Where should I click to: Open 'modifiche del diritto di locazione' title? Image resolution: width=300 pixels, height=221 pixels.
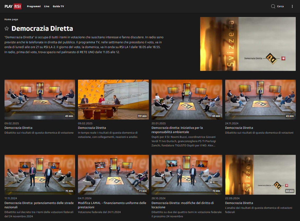pyautogui.click(x=182, y=205)
